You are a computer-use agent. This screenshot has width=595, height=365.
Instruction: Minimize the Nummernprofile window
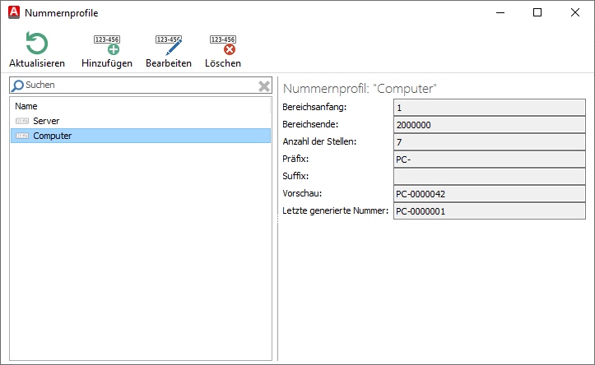click(x=500, y=12)
